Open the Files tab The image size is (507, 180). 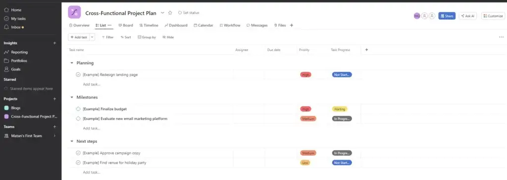280,25
